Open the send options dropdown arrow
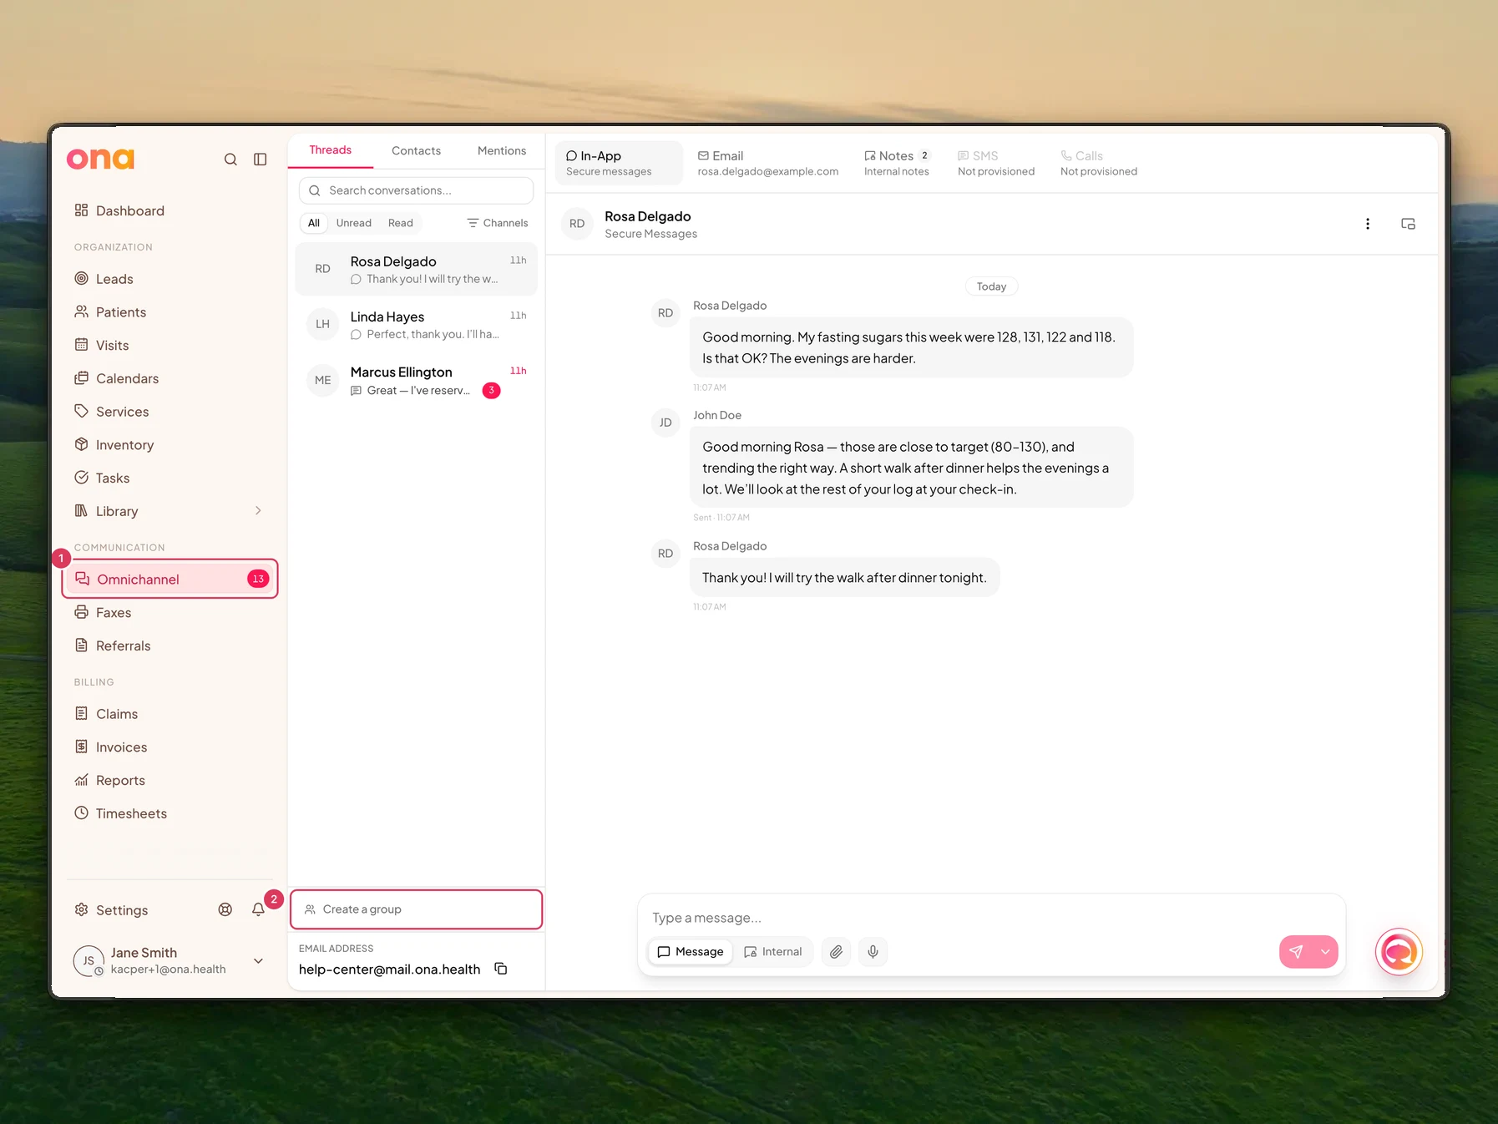Viewport: 1498px width, 1124px height. coord(1325,952)
